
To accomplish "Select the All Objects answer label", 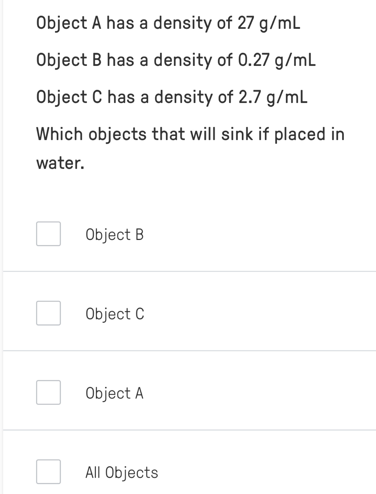I will coord(121,473).
